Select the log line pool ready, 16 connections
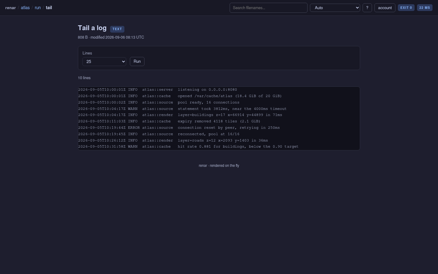 [x=159, y=102]
